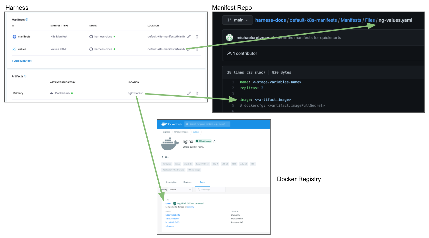429x238 pixels.
Task: Click the ARM 64 chip
Action: [x=243, y=164]
